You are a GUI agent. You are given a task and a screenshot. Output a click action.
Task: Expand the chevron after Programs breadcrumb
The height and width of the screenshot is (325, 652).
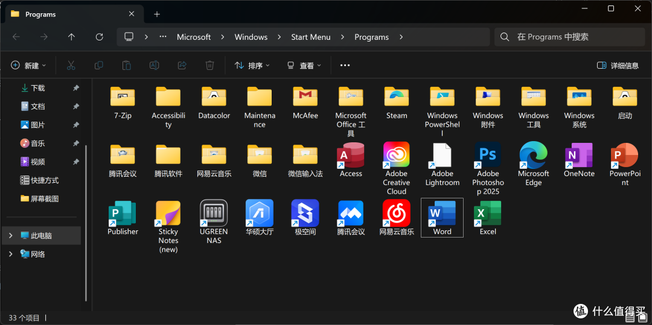[x=401, y=37]
